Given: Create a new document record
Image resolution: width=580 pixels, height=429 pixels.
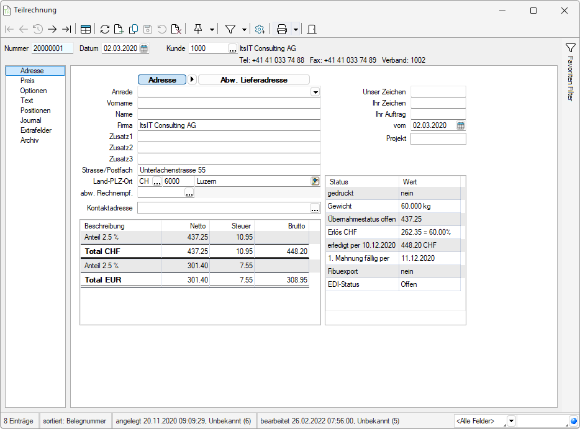Looking at the screenshot, I should pyautogui.click(x=119, y=29).
